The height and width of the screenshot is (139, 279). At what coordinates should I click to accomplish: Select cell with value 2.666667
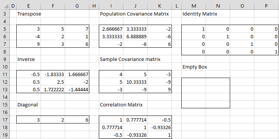tap(111, 29)
